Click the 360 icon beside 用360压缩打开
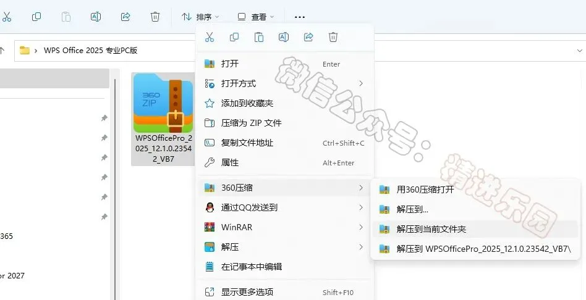Screen dimensions: 586x300 (x=384, y=190)
